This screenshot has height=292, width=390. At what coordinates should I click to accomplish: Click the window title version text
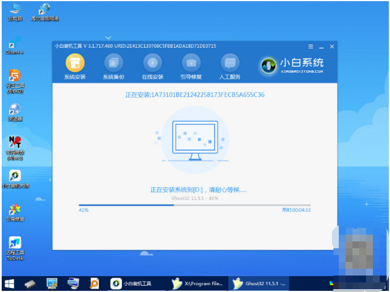(x=136, y=46)
